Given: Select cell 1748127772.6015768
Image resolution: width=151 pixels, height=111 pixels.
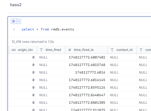Looking at the screenshot, I should (86, 65).
